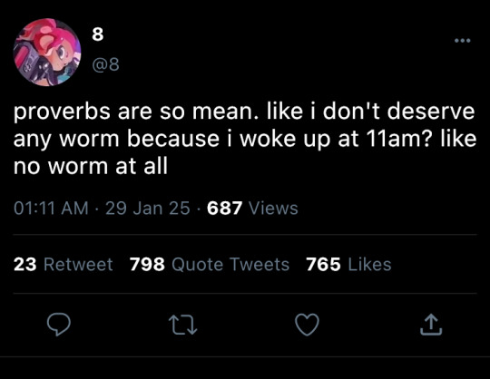The image size is (490, 379).
Task: Open the display name 8
Action: (98, 34)
